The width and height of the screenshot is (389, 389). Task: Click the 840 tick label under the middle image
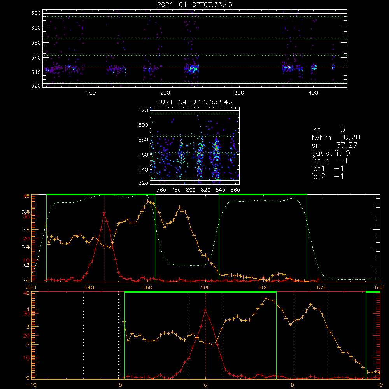click(220, 190)
